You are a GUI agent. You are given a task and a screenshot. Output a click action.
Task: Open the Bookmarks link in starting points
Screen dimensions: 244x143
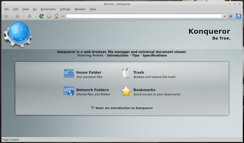(x=144, y=90)
